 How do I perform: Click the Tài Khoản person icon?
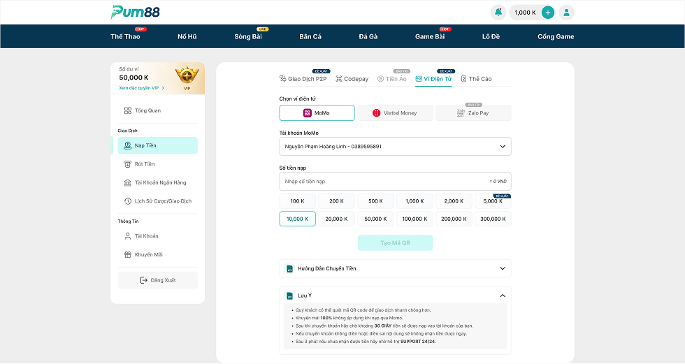(x=127, y=236)
